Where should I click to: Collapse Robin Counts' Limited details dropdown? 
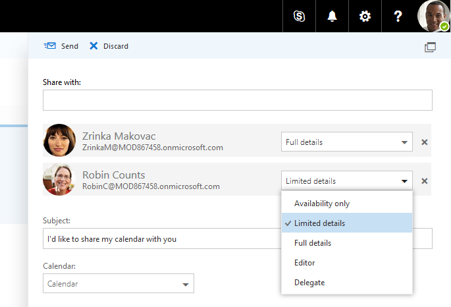click(346, 181)
